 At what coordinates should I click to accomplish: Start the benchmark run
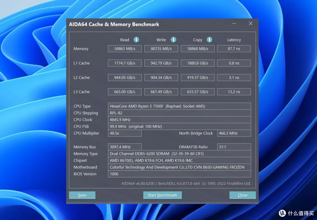162,195
